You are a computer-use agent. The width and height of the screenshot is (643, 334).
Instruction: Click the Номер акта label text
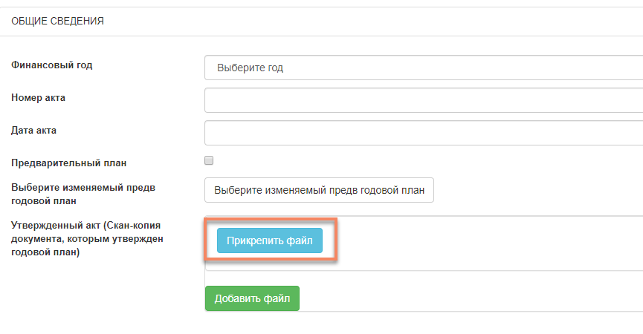pyautogui.click(x=38, y=98)
